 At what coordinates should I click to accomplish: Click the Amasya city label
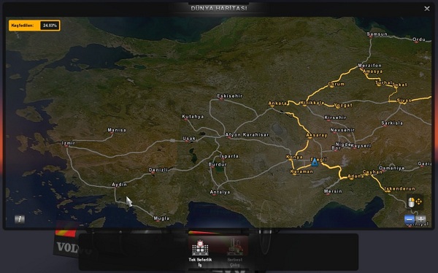(372, 72)
